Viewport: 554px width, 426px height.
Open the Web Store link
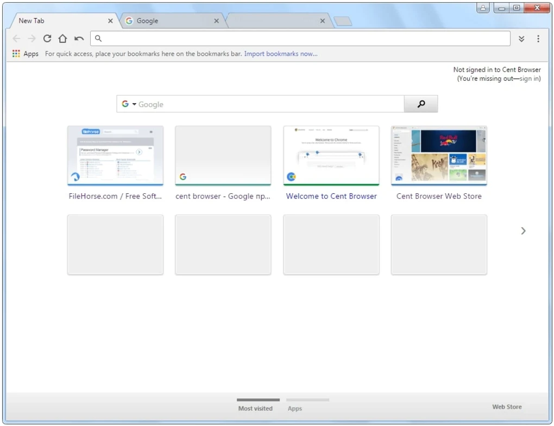click(x=507, y=406)
